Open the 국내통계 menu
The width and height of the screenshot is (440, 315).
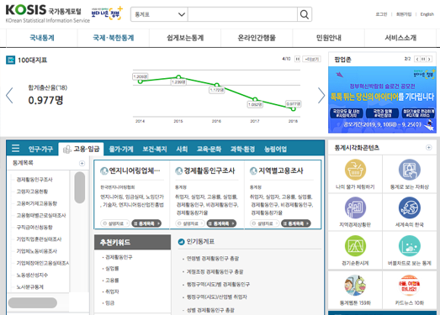pyautogui.click(x=42, y=38)
